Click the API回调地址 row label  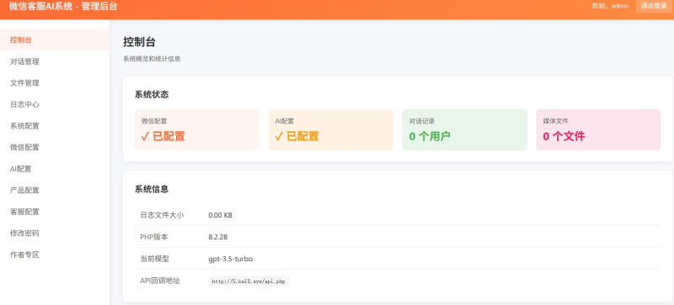click(x=160, y=281)
